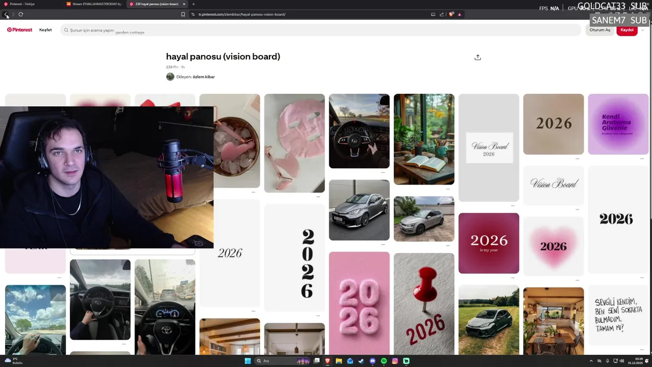Open the vertical 2026 text pin
Screen dimensions: 652x367
294,258
